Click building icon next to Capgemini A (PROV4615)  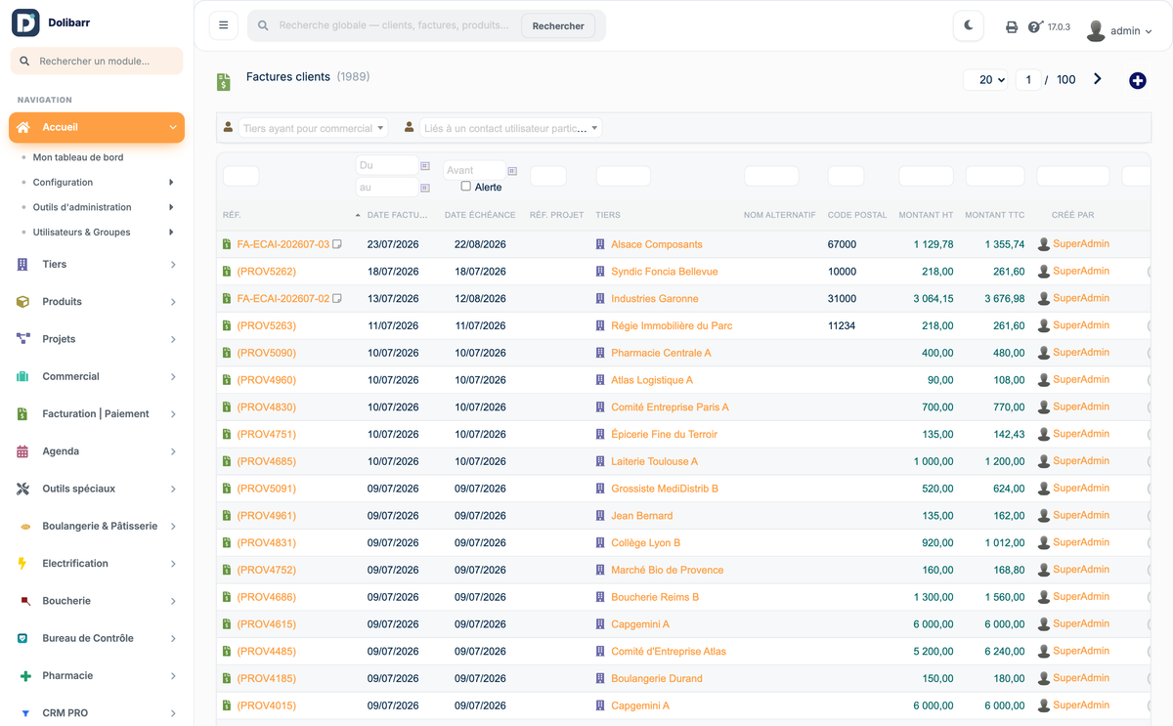point(600,624)
